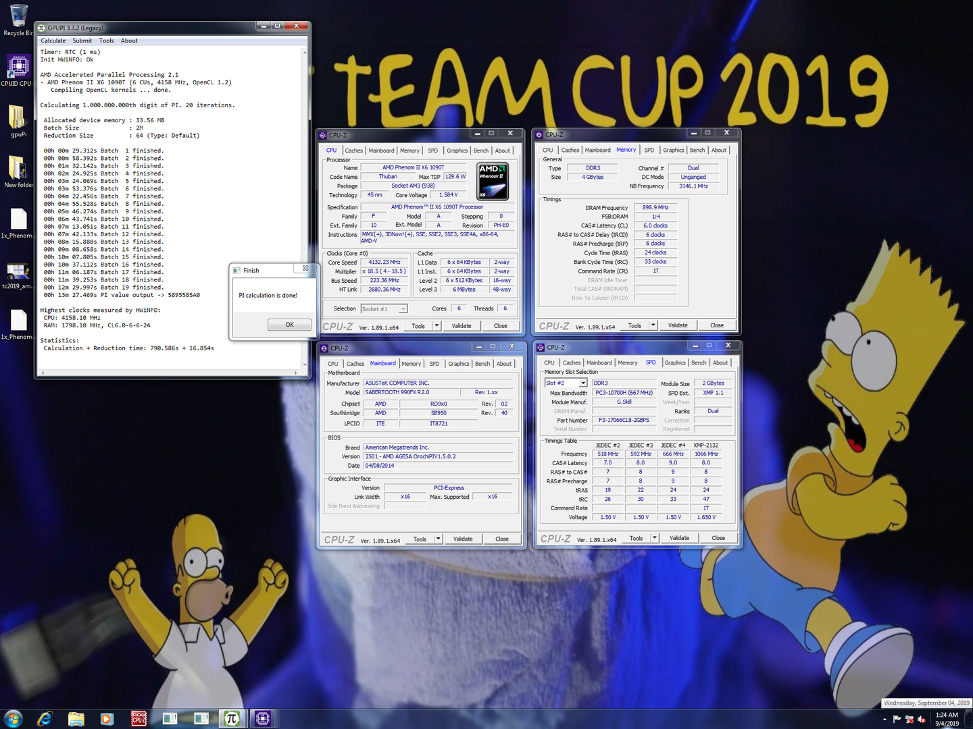
Task: Click Validate in CPU-Z SPD window
Action: tap(679, 538)
